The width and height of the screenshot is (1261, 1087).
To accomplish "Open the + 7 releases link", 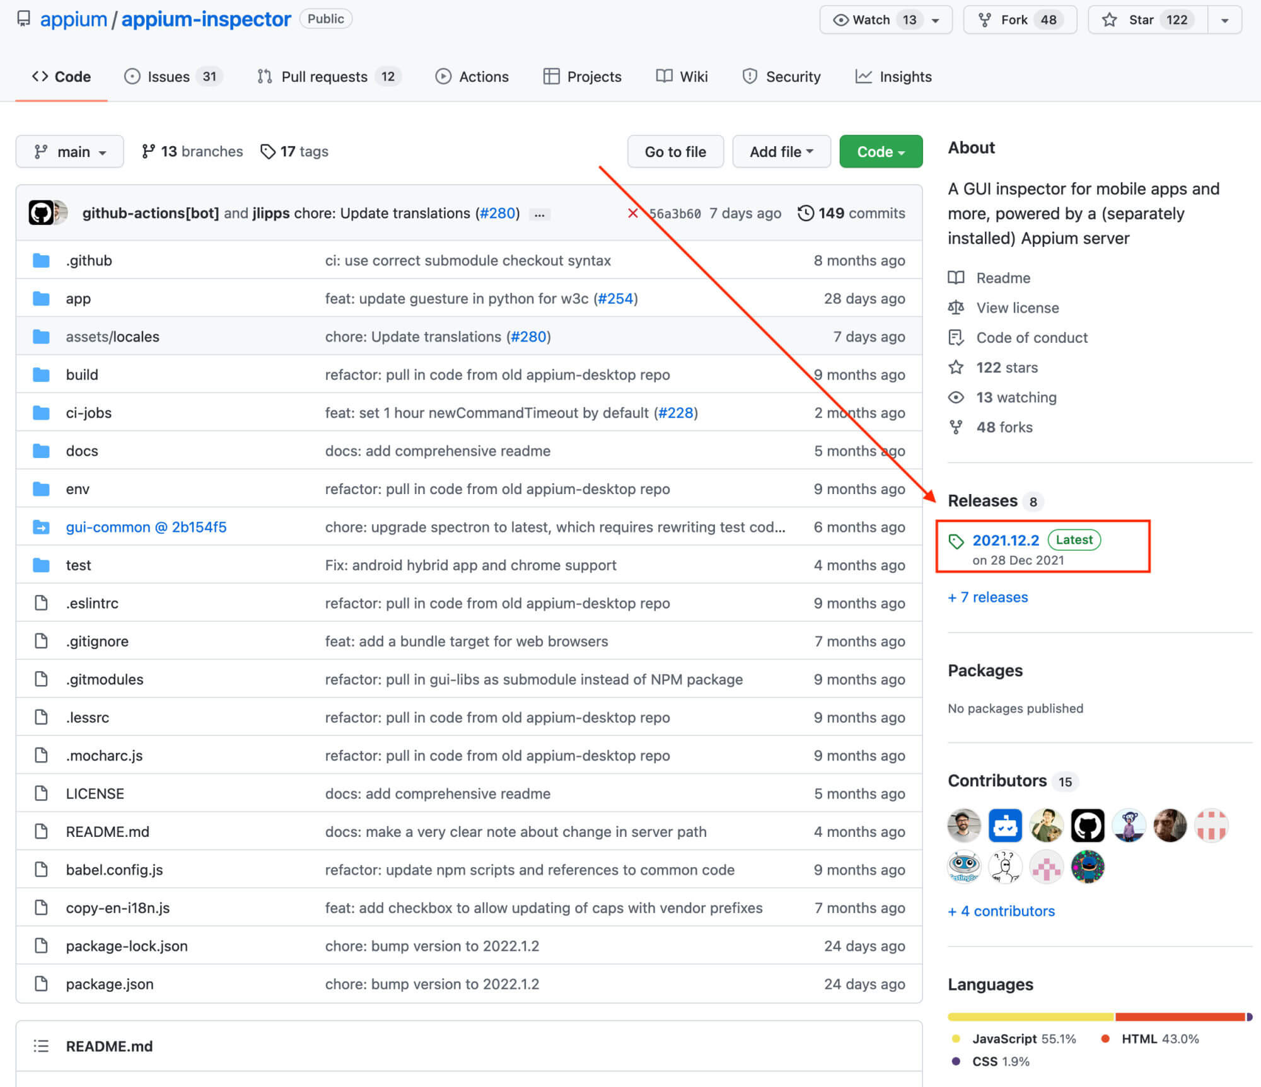I will pyautogui.click(x=987, y=597).
